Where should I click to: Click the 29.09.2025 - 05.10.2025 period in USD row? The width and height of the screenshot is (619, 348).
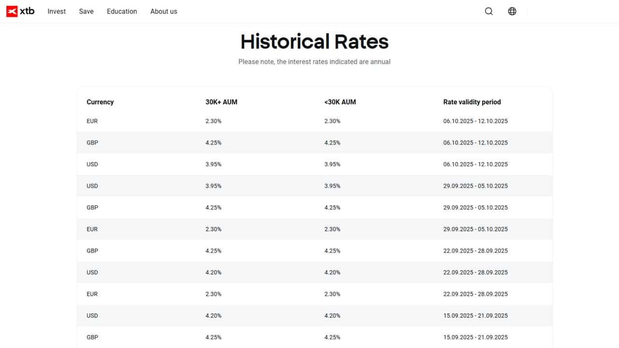(475, 186)
